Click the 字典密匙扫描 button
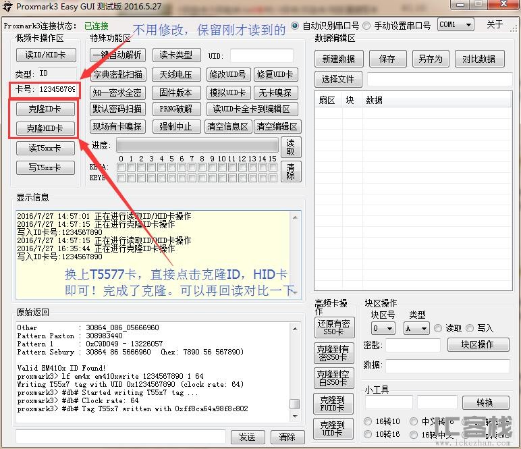 pyautogui.click(x=117, y=74)
